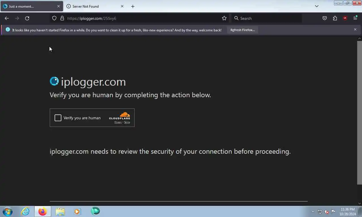
Task: Click the magnifier icon in Search box
Action: click(236, 18)
